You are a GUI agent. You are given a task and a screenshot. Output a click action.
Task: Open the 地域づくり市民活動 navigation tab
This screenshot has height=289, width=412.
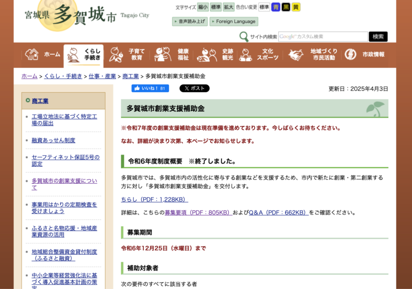(x=312, y=55)
